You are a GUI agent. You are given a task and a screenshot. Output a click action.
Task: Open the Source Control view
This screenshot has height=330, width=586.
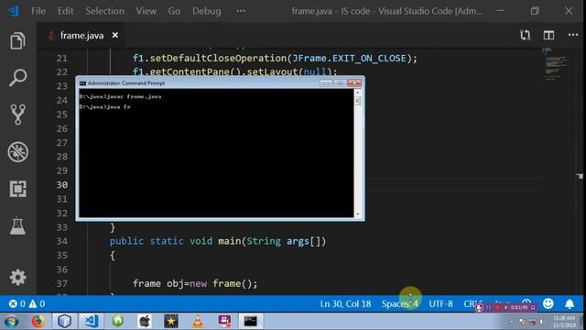pyautogui.click(x=17, y=115)
